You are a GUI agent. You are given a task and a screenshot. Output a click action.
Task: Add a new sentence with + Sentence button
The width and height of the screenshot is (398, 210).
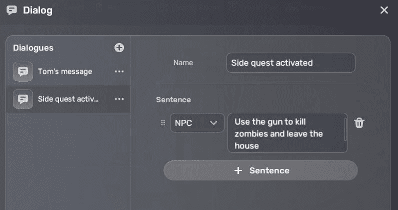(260, 170)
